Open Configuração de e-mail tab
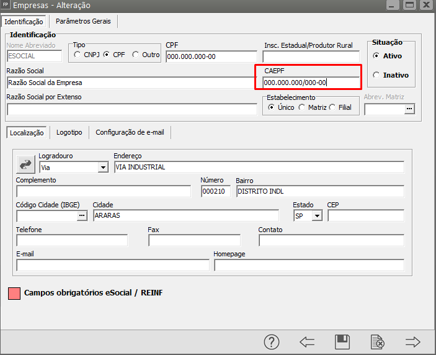Screen dimensions: 436x355 point(130,132)
